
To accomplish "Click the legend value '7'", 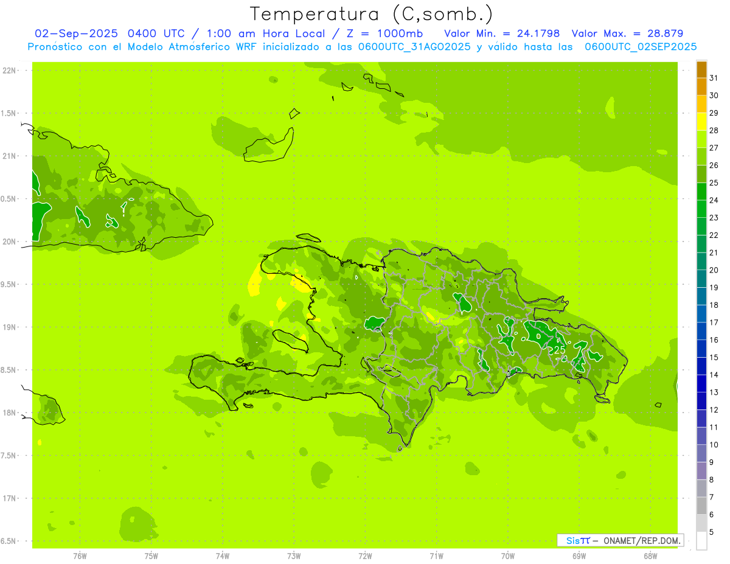I will [x=712, y=497].
